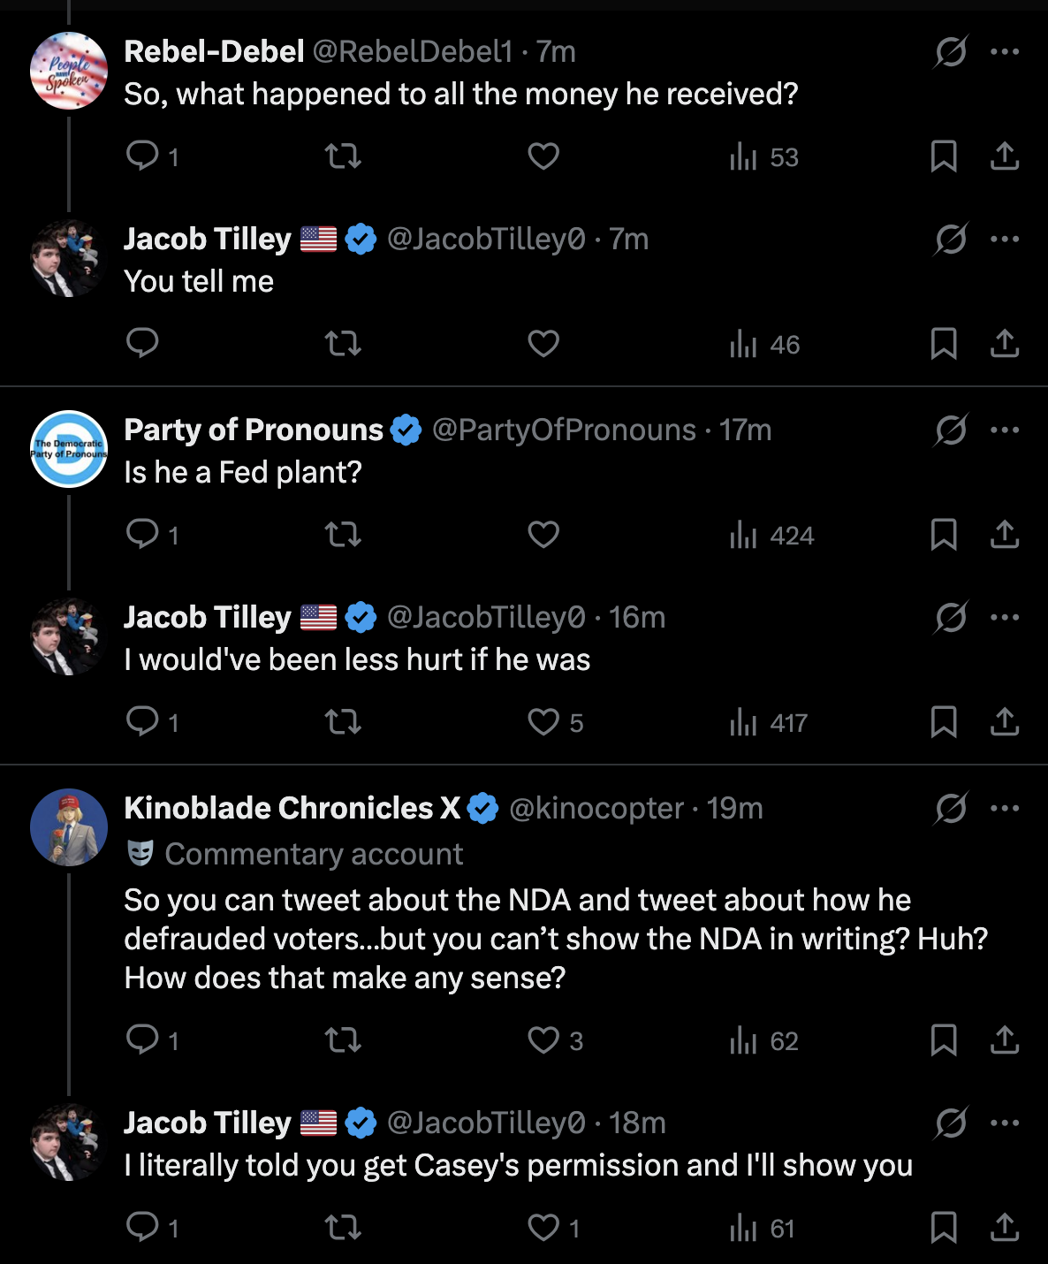This screenshot has width=1048, height=1264.
Task: Open Grok icon on Rebel-Debel's tweet
Action: click(951, 52)
